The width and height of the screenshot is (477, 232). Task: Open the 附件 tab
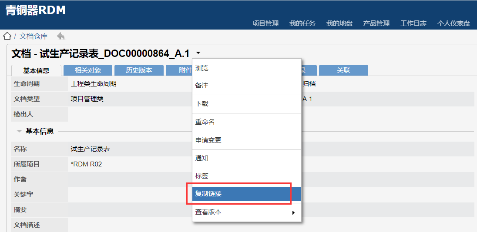coord(179,70)
